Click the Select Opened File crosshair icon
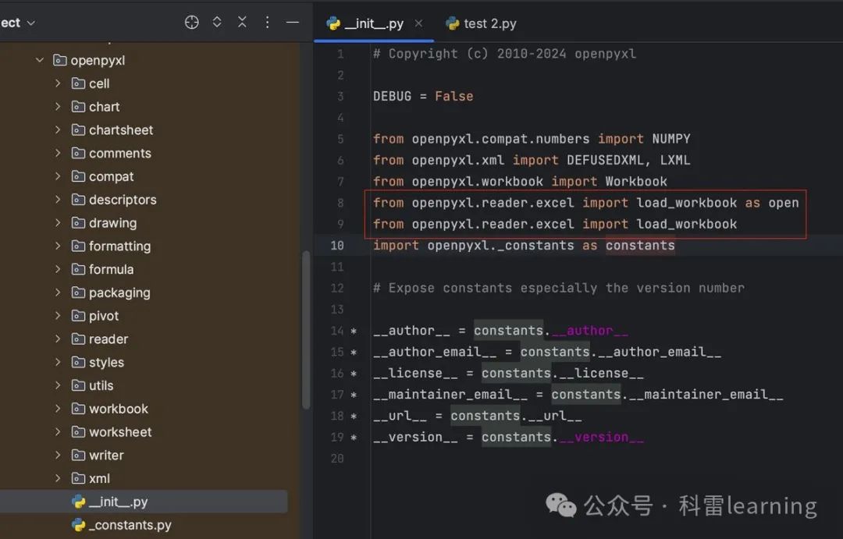The width and height of the screenshot is (843, 539). 191,22
